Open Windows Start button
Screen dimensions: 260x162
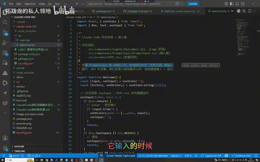coord(3,160)
